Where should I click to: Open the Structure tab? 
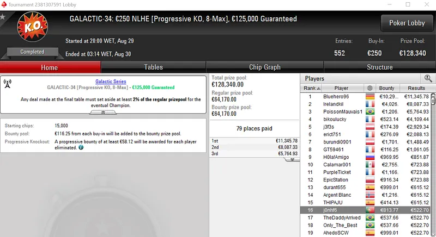380,67
